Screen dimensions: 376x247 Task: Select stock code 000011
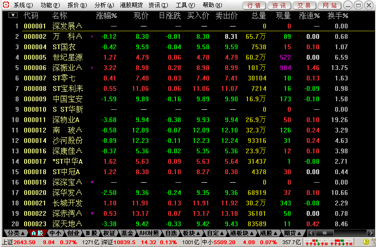point(35,120)
